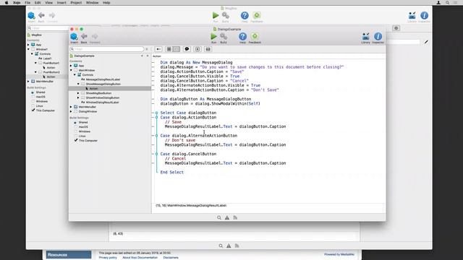Viewport: 463px width, 260px height.
Task: Open the Window menu
Action: (92, 3)
